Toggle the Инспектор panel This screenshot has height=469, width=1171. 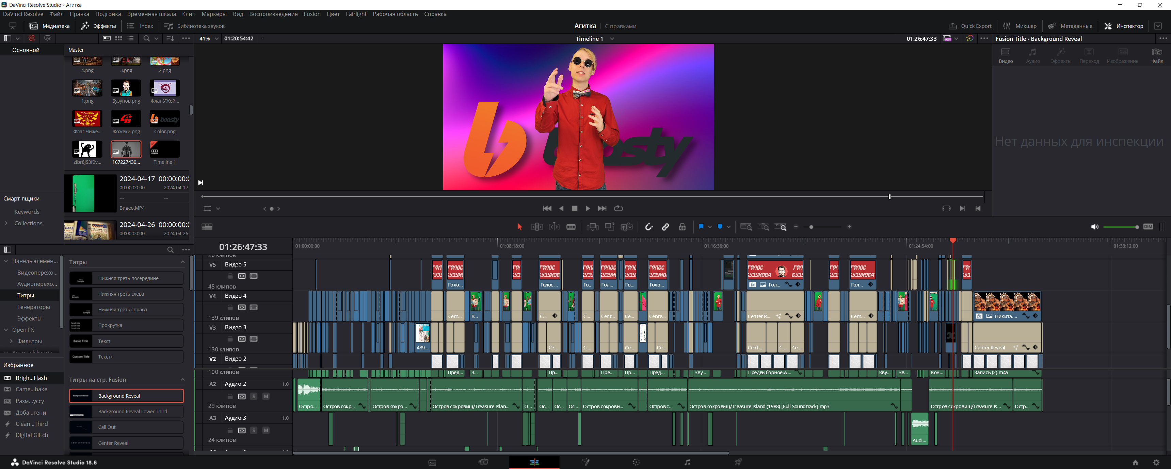[x=1124, y=26]
